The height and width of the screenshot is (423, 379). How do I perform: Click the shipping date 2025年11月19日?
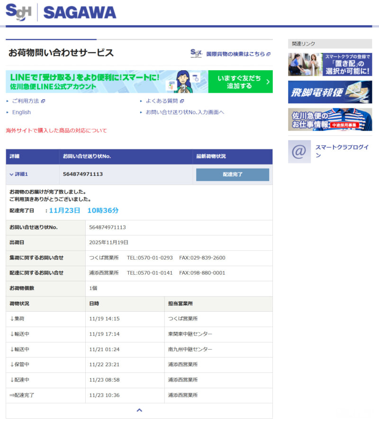pyautogui.click(x=108, y=243)
